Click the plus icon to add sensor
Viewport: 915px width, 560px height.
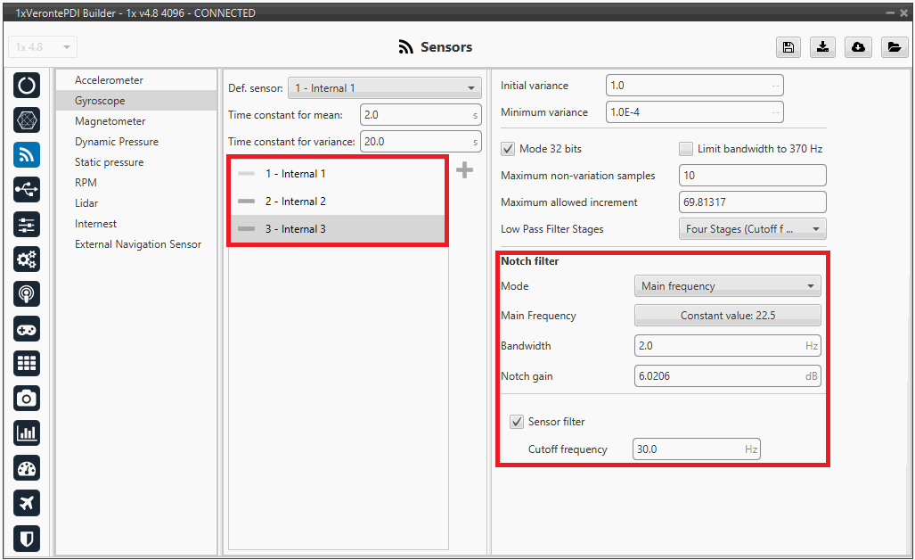point(464,170)
